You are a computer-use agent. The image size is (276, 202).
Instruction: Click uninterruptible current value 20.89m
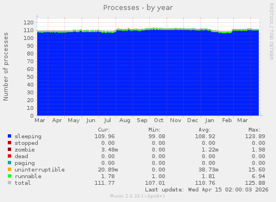pos(108,170)
